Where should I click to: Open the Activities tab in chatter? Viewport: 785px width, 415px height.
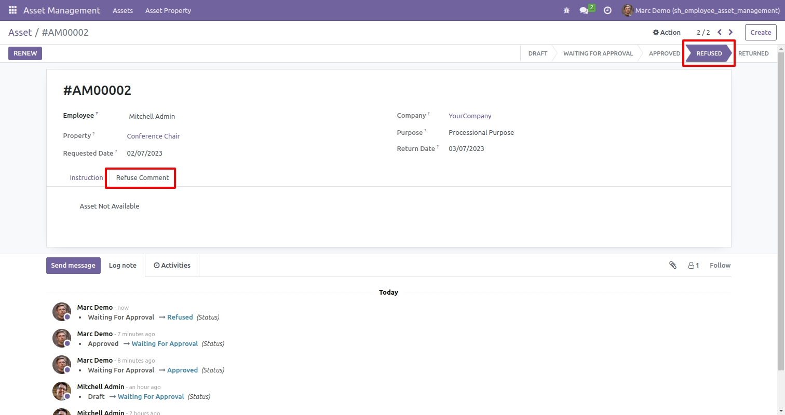(172, 265)
